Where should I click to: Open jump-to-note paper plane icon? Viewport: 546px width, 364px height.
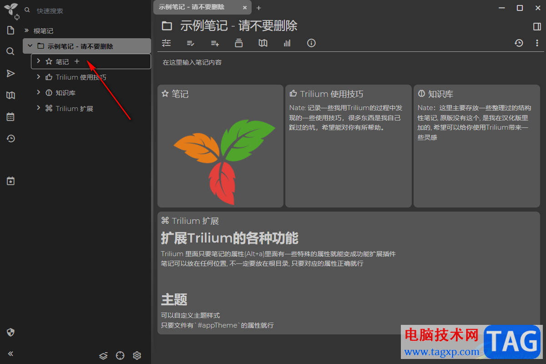tap(10, 73)
